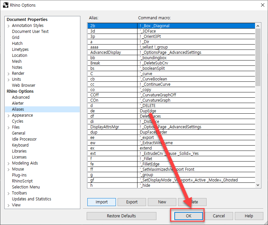Click the Rhino logo icon in title bar

(x=5, y=5)
